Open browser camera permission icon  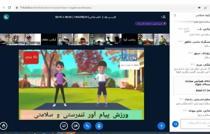[199, 8]
